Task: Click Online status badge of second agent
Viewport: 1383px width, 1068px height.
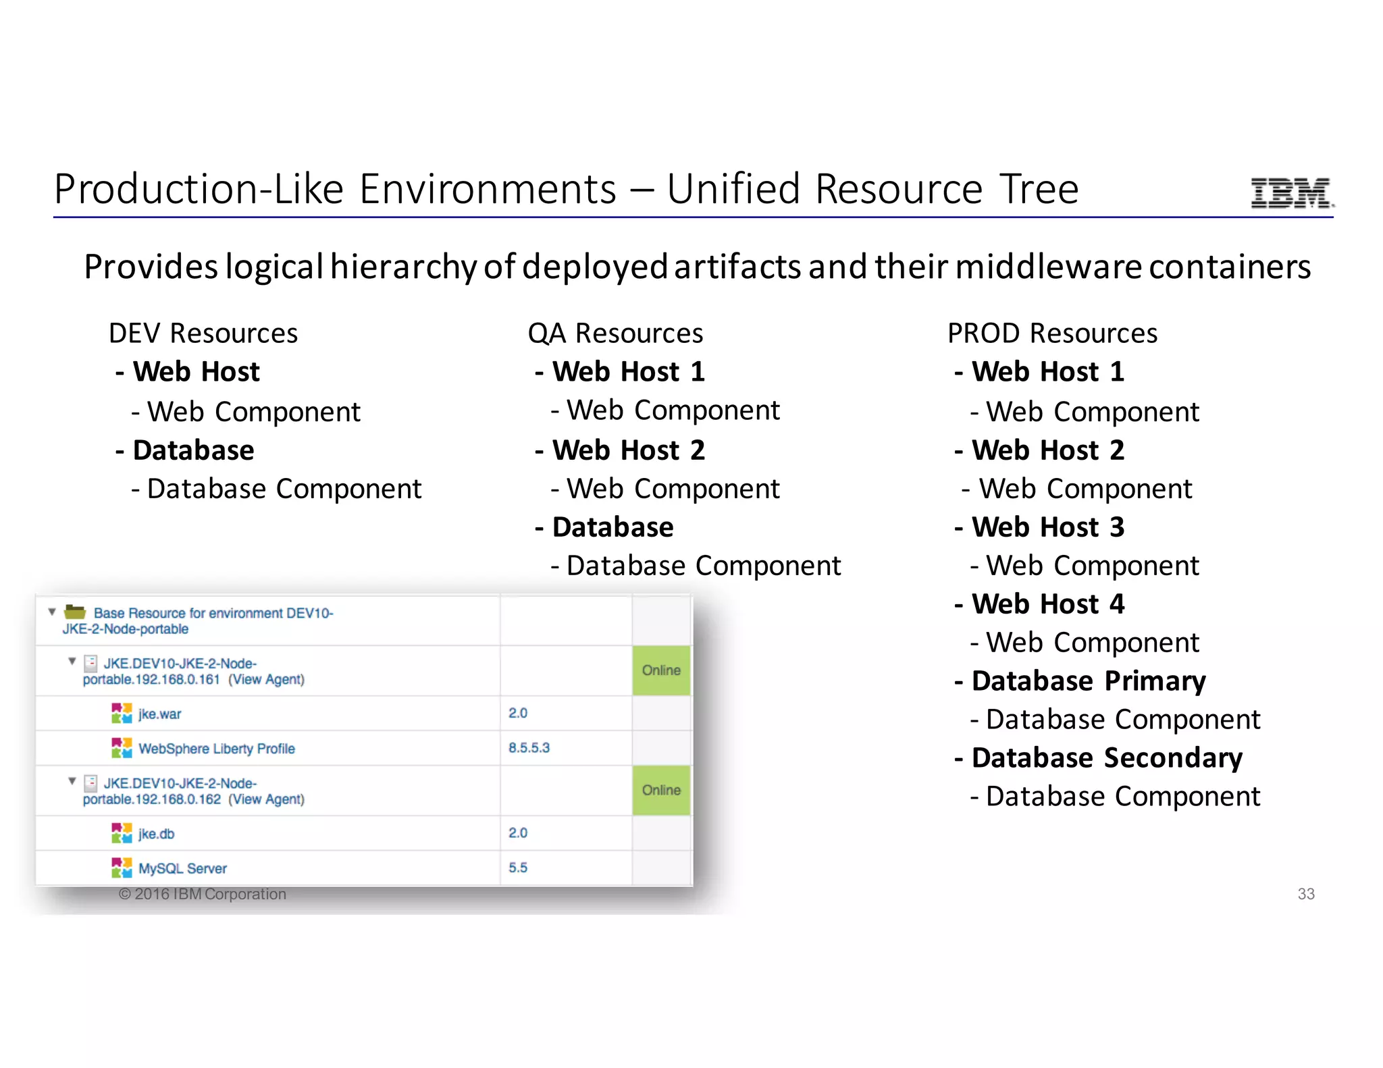Action: [661, 790]
